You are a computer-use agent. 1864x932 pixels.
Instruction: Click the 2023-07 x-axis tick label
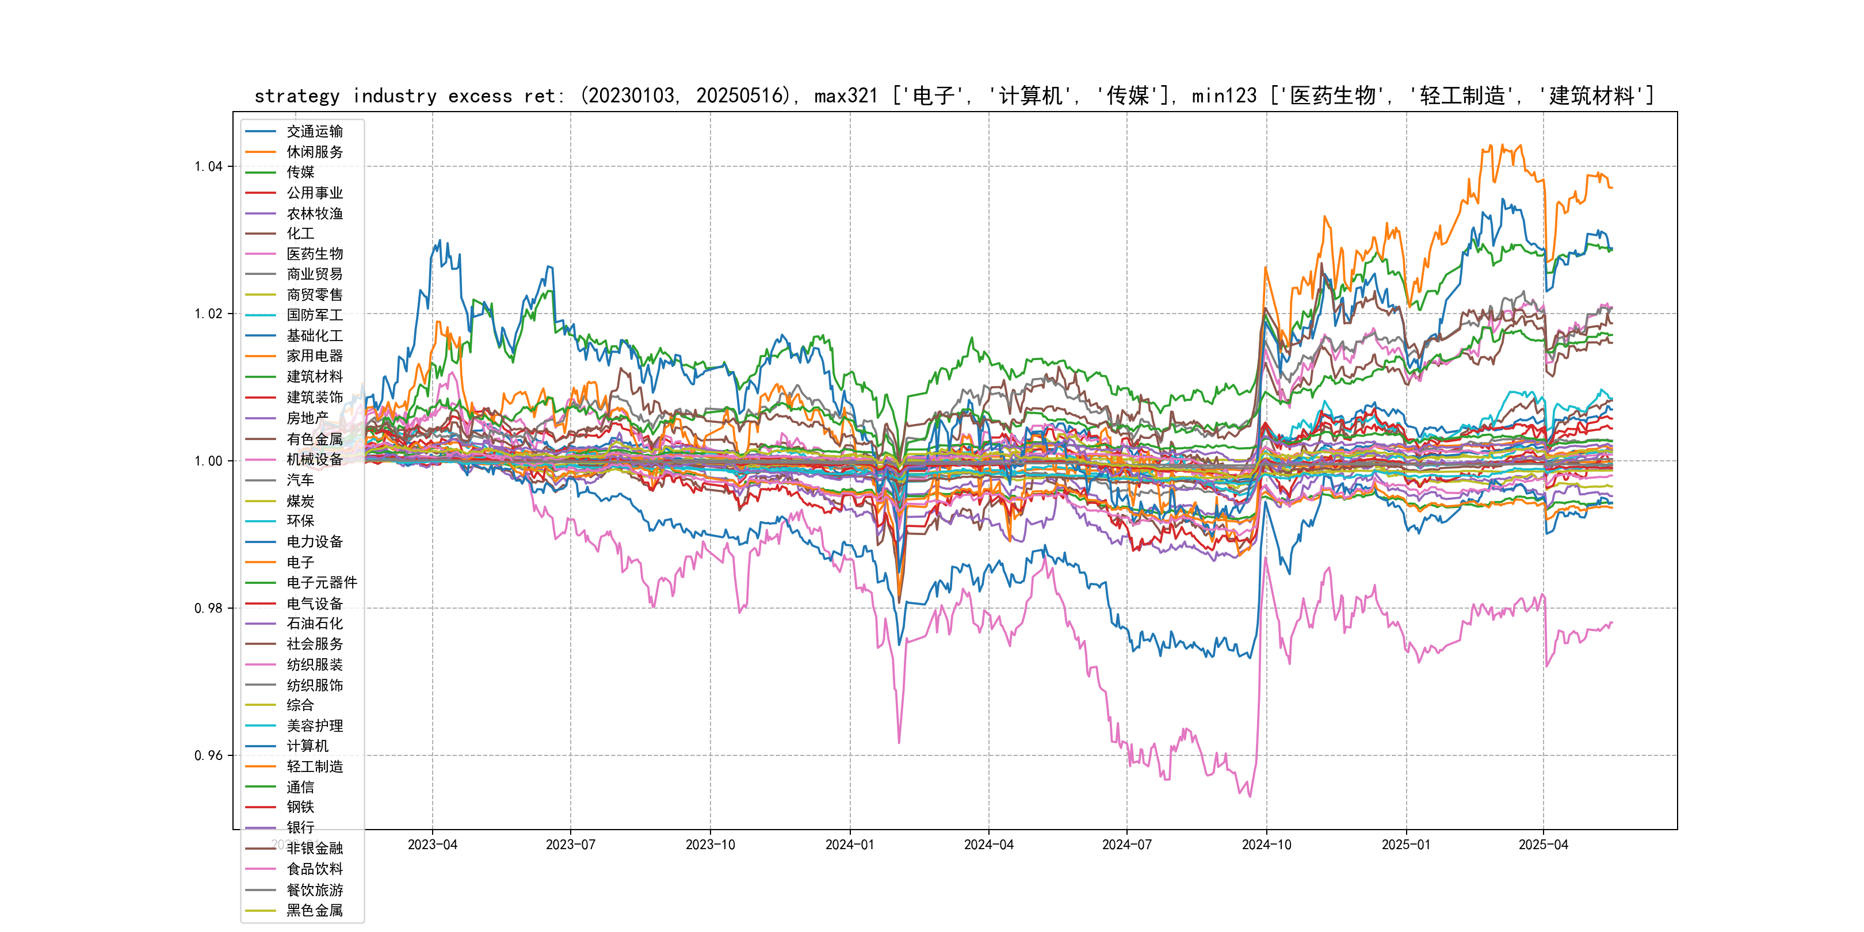(x=570, y=845)
